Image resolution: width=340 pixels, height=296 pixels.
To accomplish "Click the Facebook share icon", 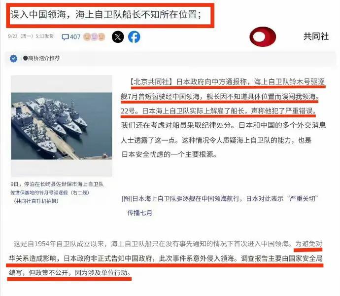I will [x=134, y=37].
